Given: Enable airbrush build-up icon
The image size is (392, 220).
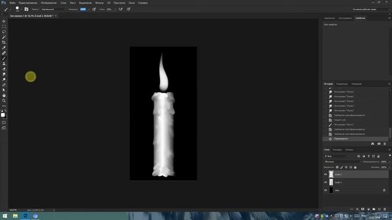Looking at the screenshot, I should [x=121, y=9].
